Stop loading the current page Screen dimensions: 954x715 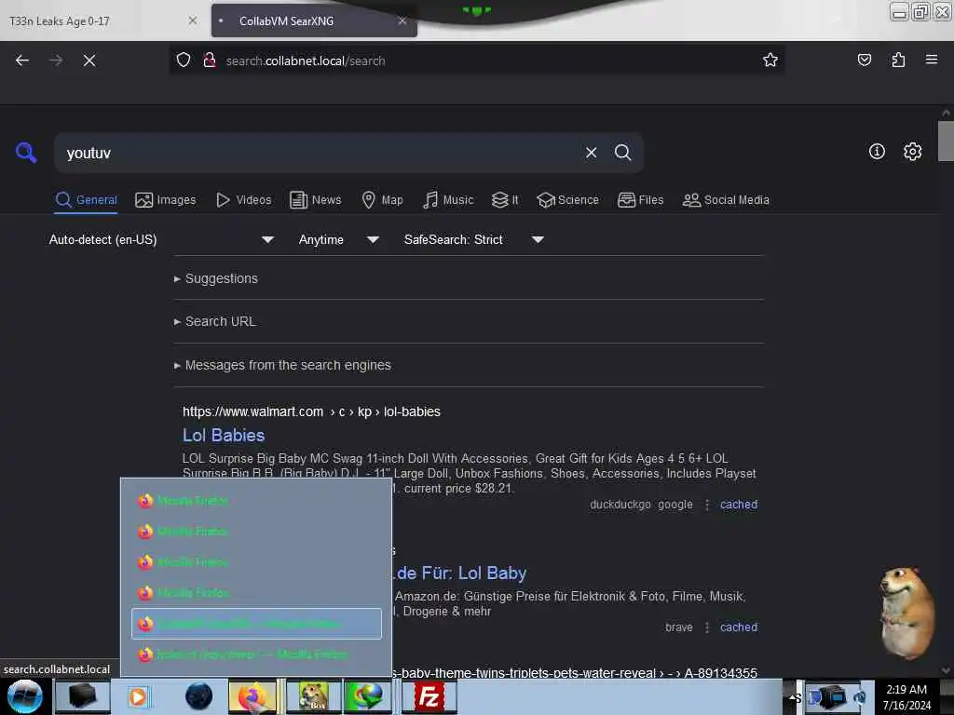coord(89,61)
